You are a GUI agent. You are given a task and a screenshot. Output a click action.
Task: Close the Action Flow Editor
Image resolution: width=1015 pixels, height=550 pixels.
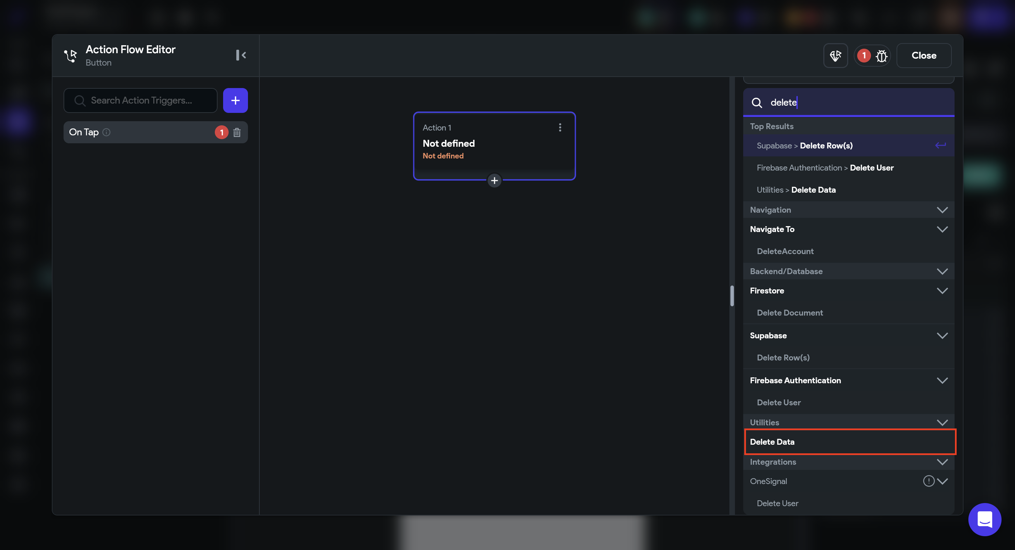tap(923, 56)
